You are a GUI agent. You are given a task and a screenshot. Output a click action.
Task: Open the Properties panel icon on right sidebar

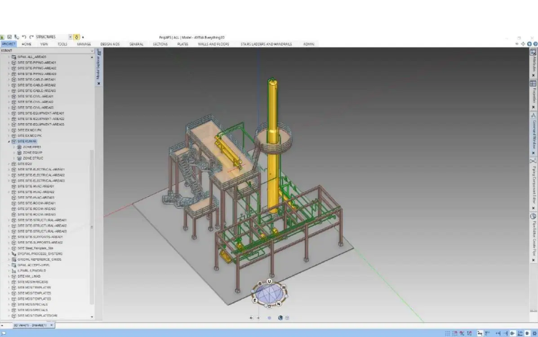pos(533,84)
